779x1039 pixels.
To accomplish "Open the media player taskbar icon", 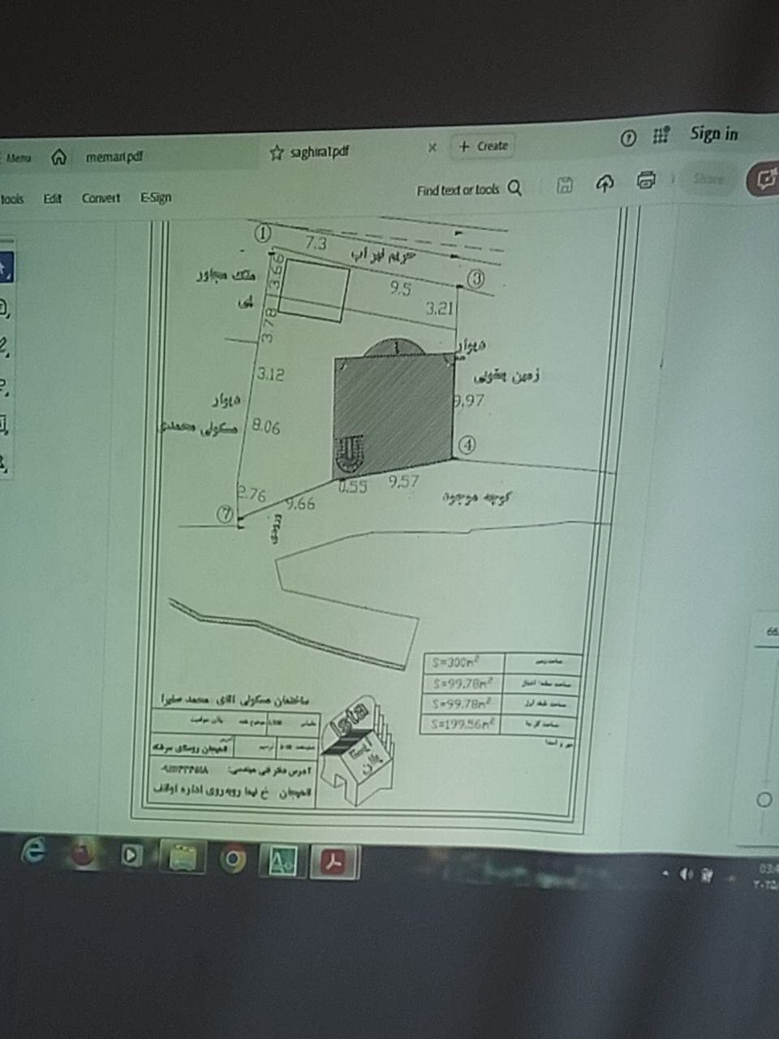I will 131,856.
